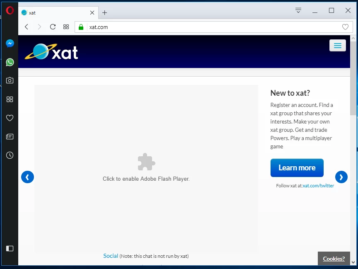Open bookmarks heart in sidebar

tap(10, 118)
